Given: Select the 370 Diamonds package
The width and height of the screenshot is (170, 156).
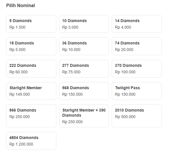Looking at the screenshot, I should coord(137,69).
